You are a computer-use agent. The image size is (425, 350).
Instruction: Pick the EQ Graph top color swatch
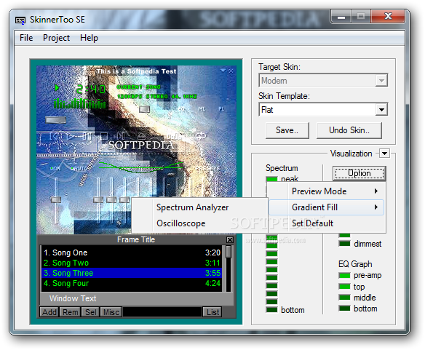point(344,287)
